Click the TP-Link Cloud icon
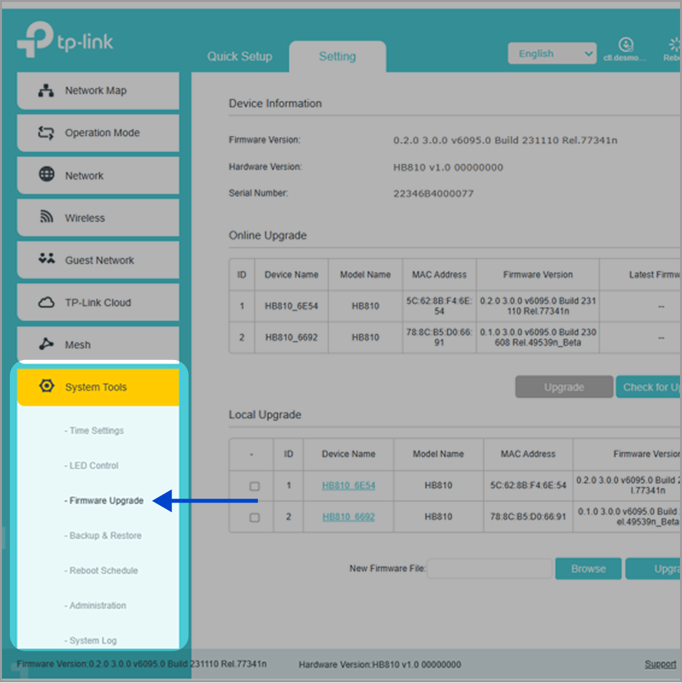Image resolution: width=682 pixels, height=683 pixels. pyautogui.click(x=46, y=302)
